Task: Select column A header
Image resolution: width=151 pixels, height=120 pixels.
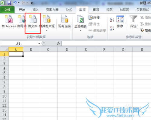Action: pos(16,49)
